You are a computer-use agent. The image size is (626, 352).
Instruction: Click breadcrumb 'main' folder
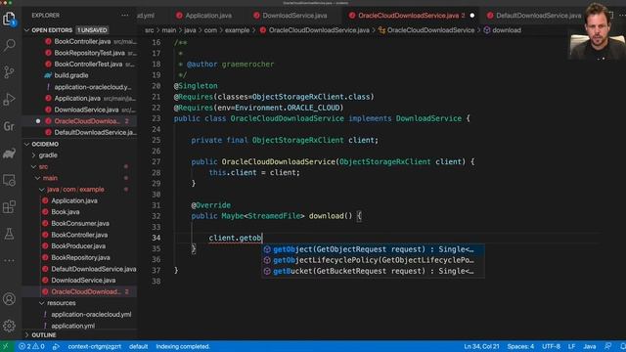[x=169, y=30]
